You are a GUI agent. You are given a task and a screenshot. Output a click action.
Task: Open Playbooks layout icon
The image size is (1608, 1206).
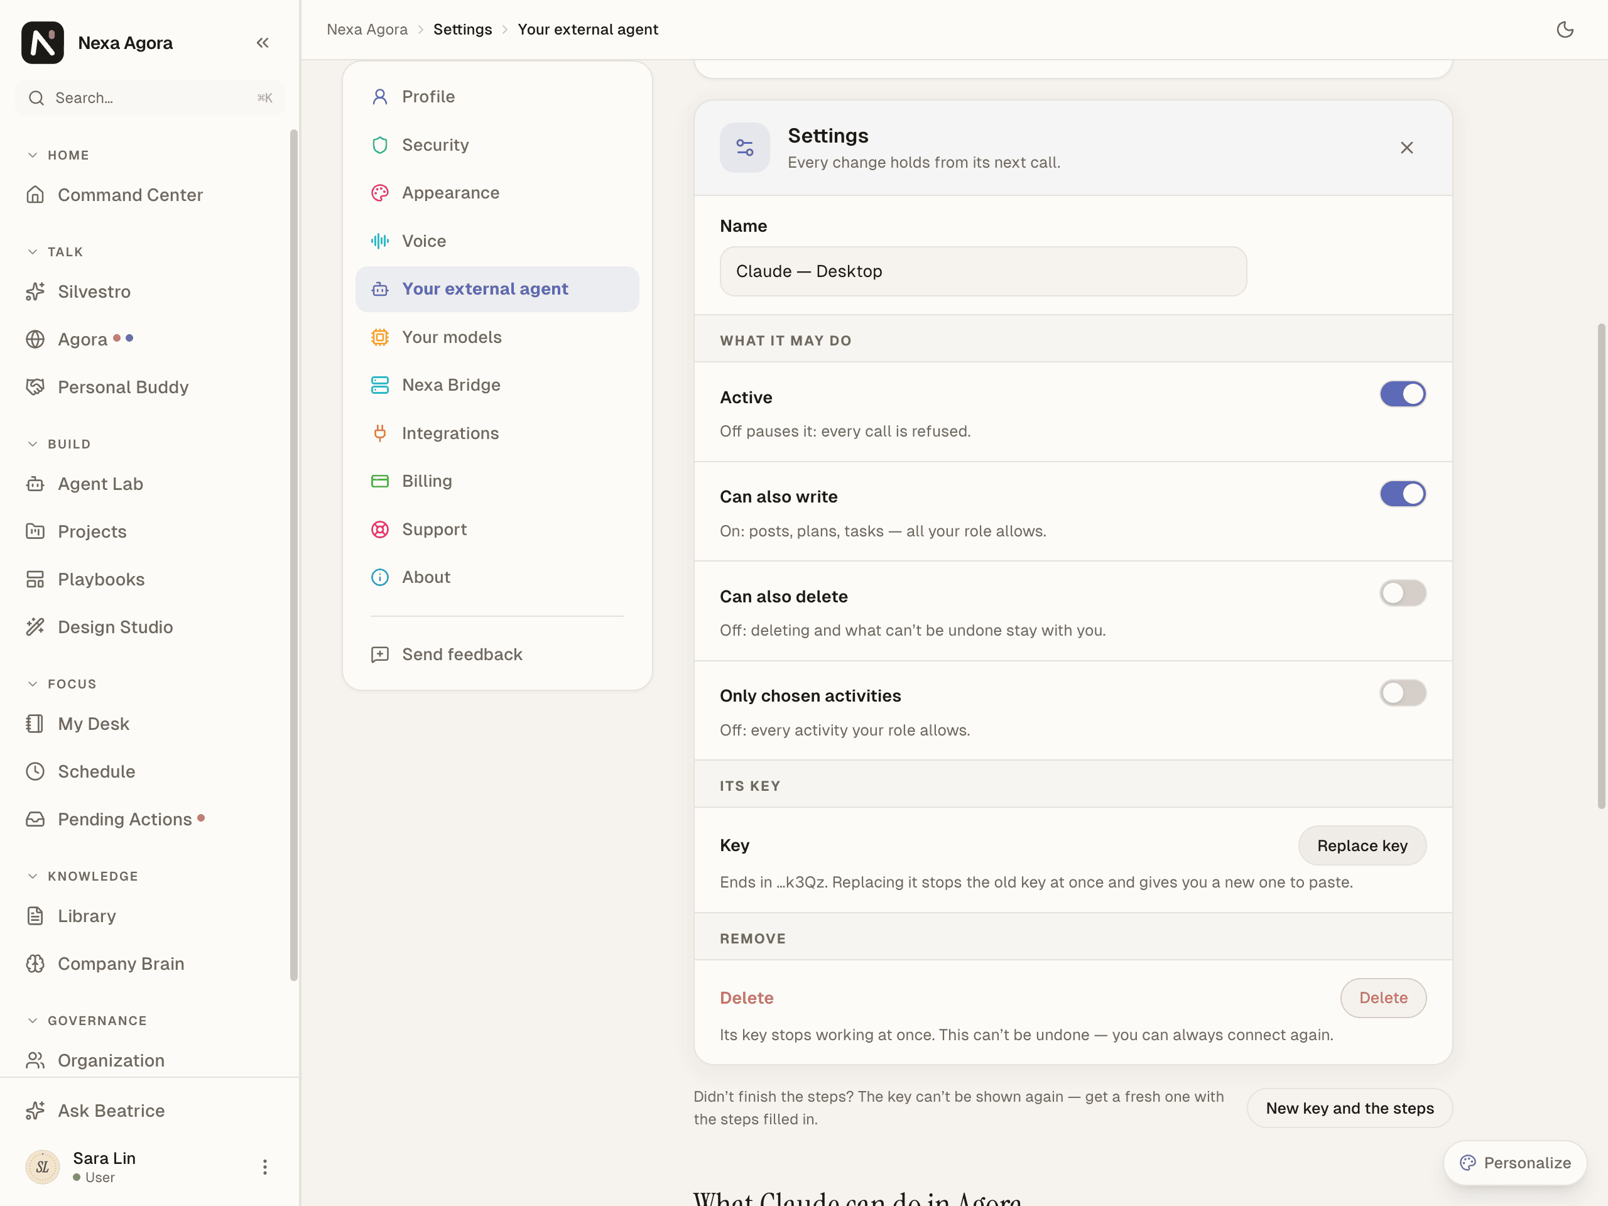35,579
